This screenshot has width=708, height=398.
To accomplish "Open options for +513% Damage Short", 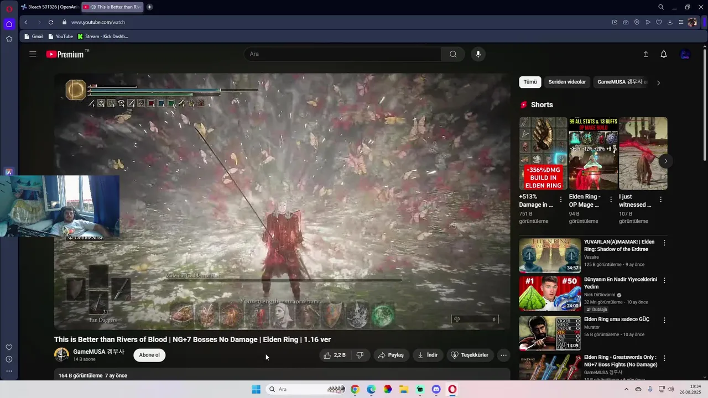I will click(x=561, y=200).
